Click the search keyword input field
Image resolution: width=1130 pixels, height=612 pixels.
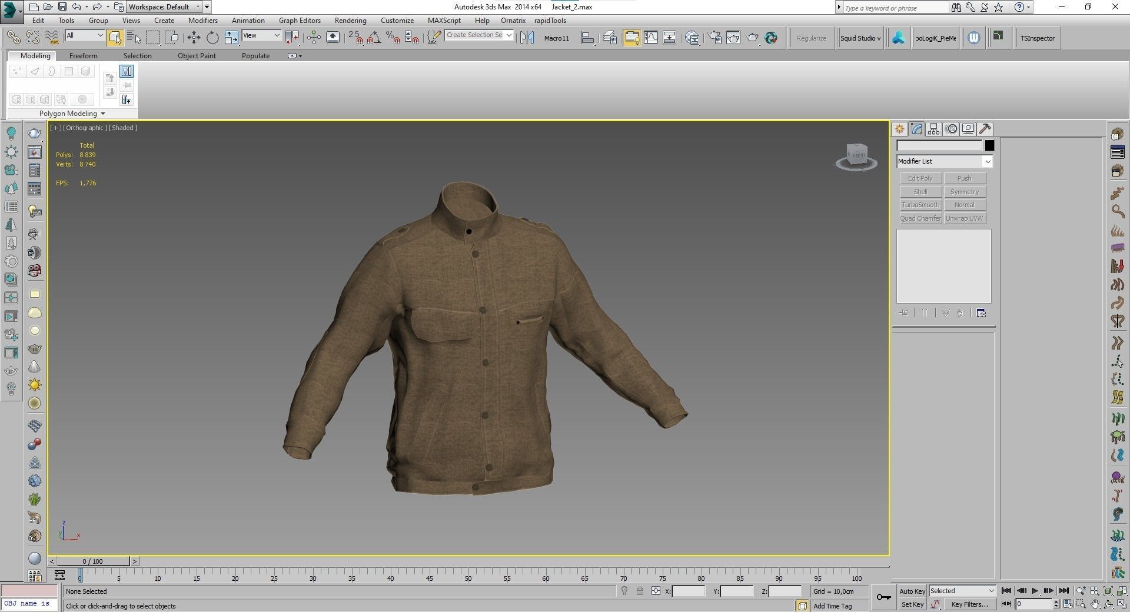896,8
